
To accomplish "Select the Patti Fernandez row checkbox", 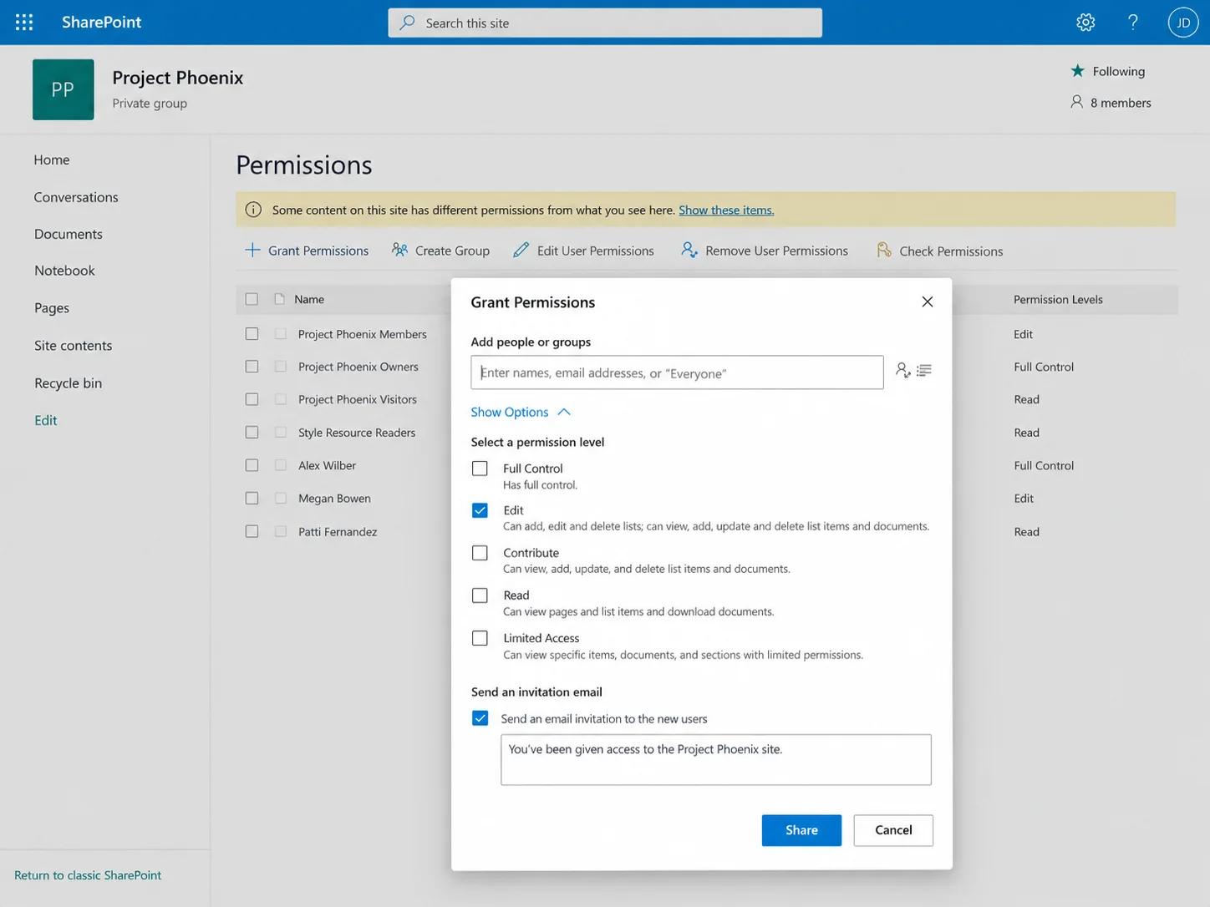I will [x=252, y=531].
